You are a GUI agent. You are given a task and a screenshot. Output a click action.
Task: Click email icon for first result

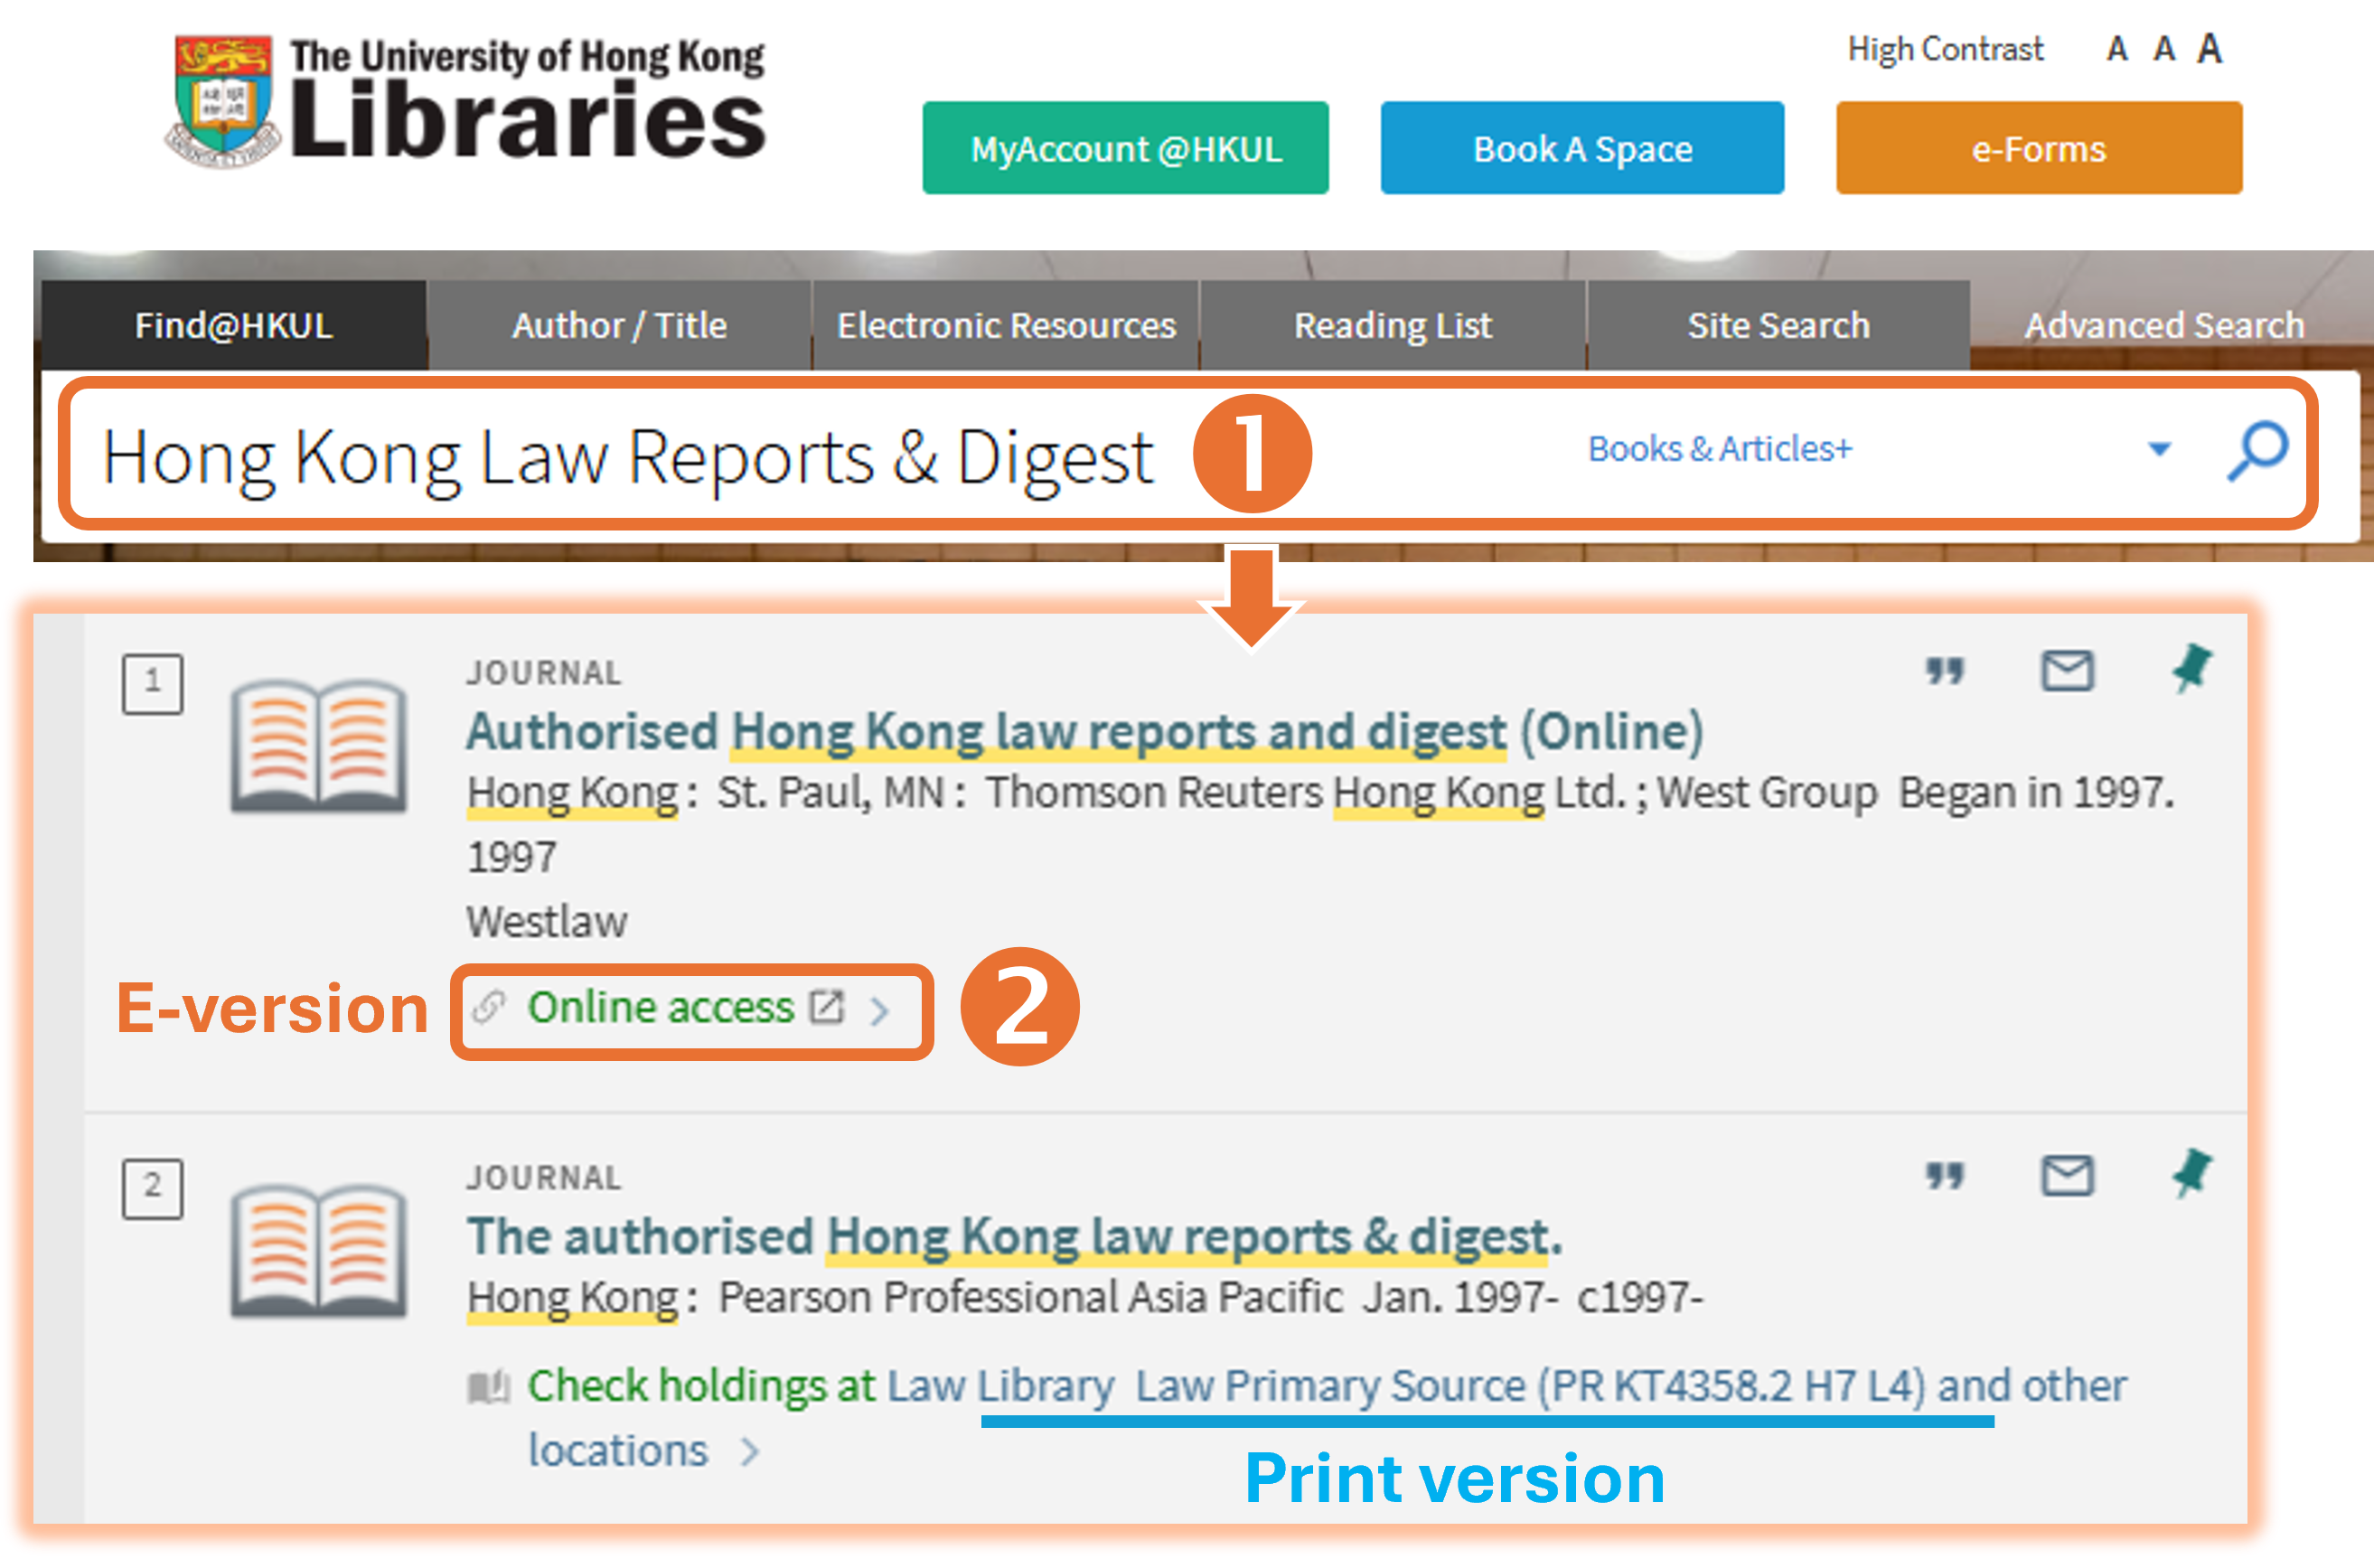2067,671
